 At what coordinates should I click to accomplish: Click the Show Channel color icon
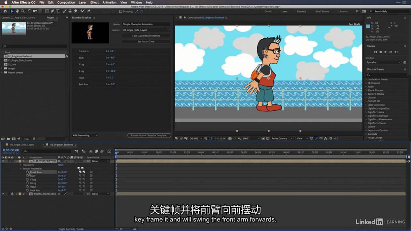pos(239,138)
